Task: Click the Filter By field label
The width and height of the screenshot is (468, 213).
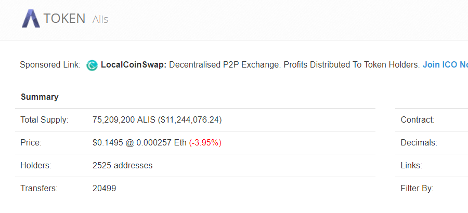Action: click(417, 188)
